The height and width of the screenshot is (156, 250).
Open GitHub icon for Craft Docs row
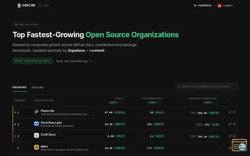[234, 136]
